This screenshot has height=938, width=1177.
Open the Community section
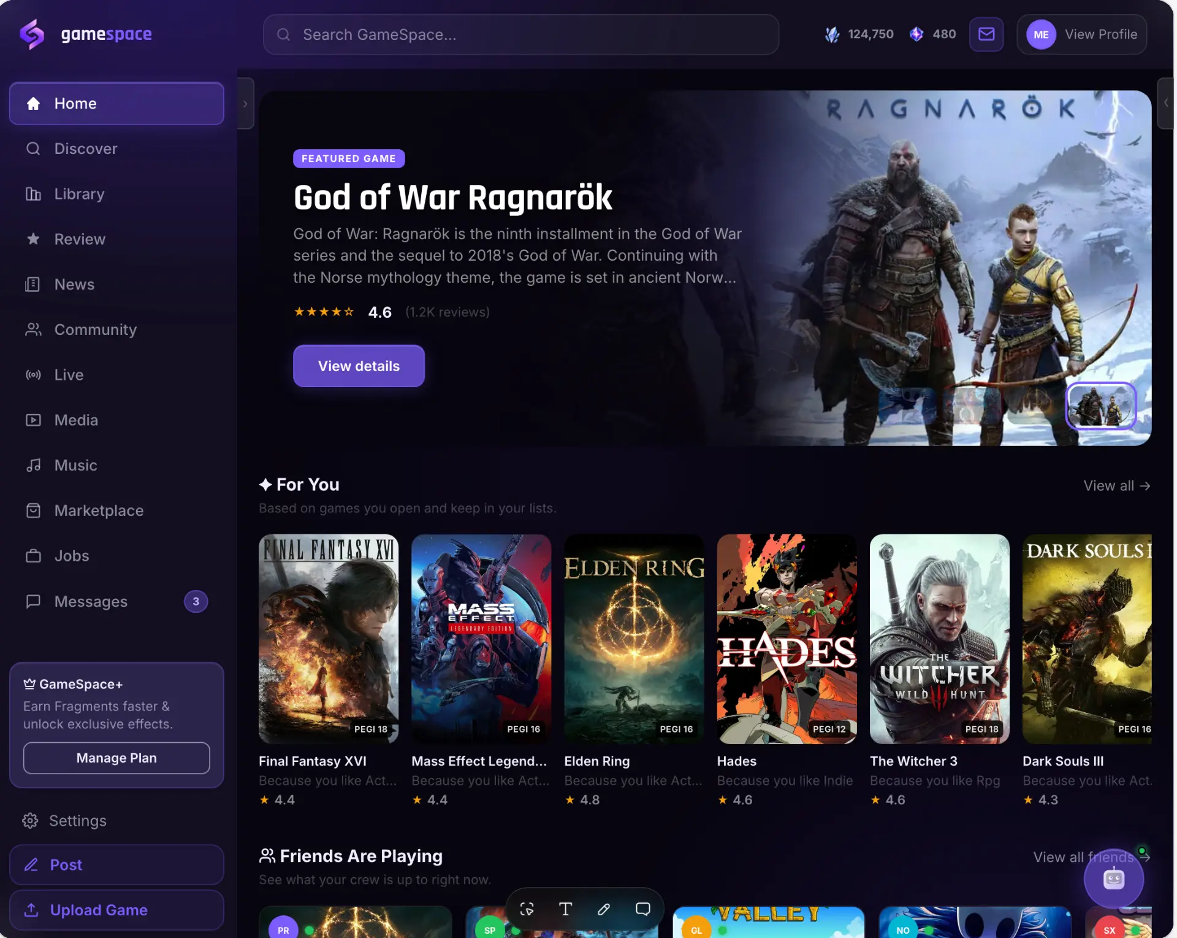pos(116,329)
